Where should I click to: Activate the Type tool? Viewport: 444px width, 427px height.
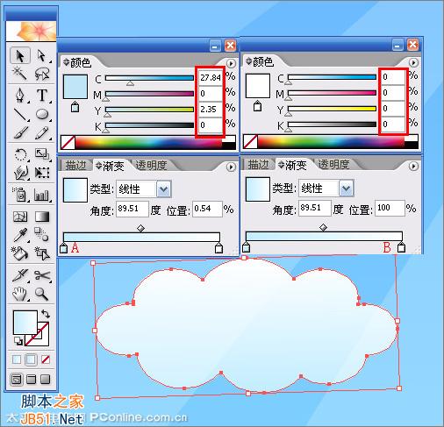[42, 95]
